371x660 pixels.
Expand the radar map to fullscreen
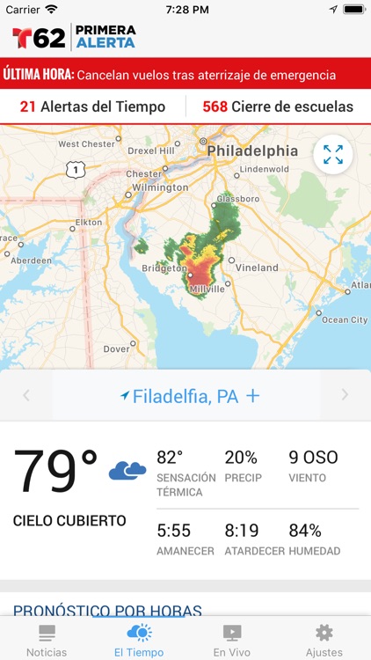pos(333,155)
